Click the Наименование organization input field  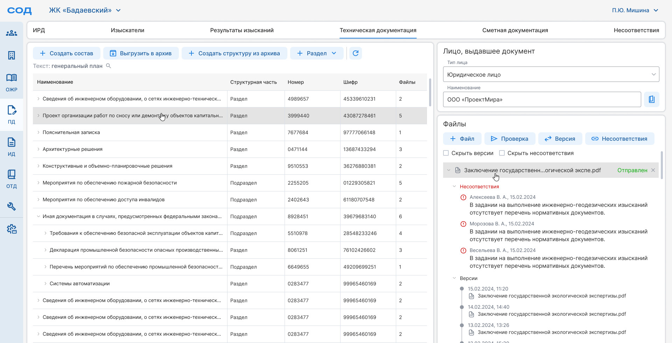[542, 99]
